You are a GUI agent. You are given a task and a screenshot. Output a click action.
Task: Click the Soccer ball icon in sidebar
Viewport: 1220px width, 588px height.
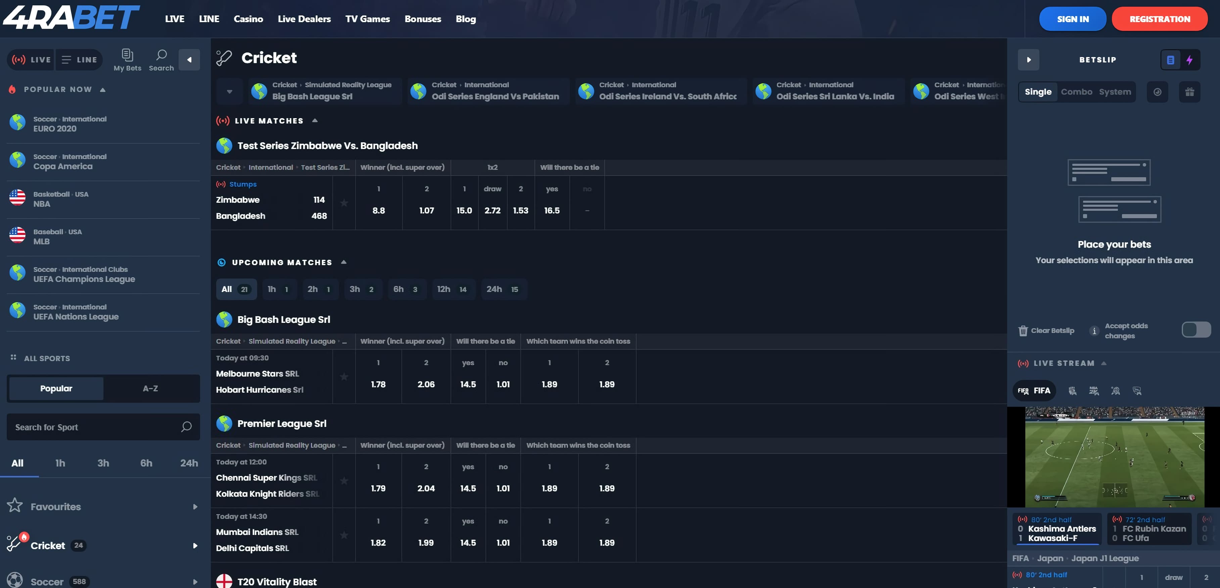click(15, 580)
